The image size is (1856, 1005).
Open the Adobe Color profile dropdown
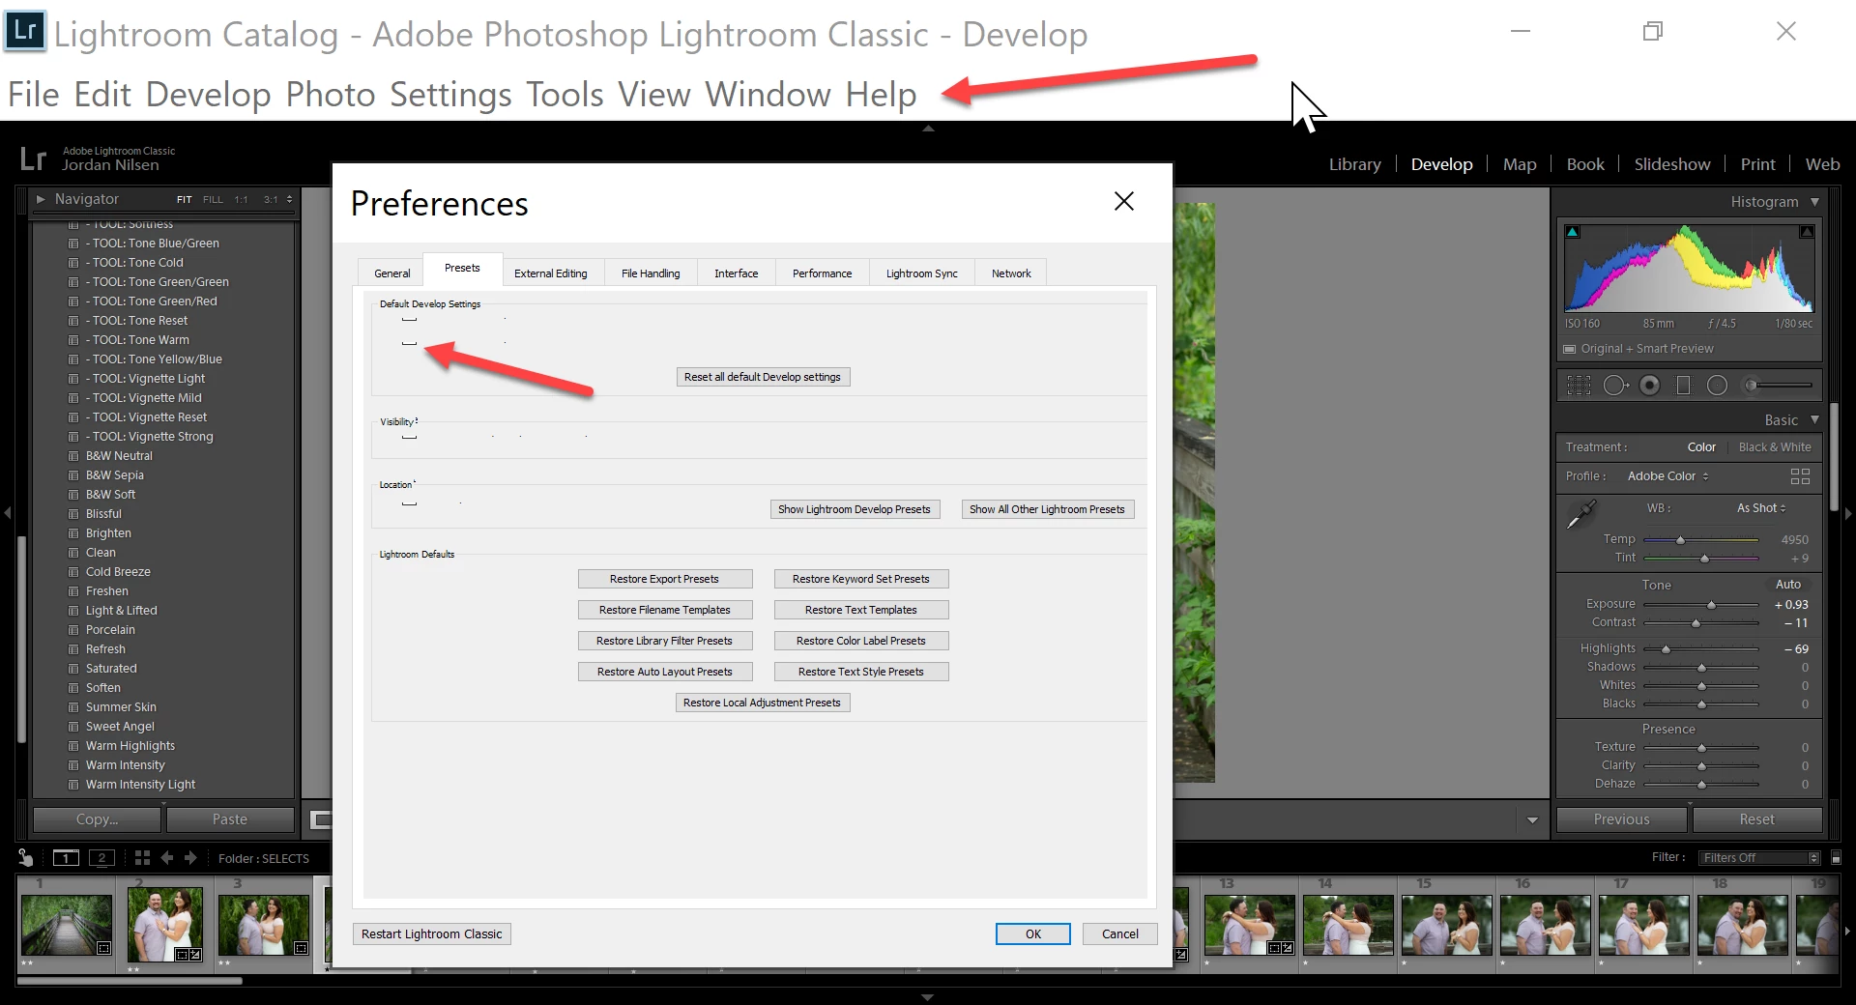[1668, 476]
